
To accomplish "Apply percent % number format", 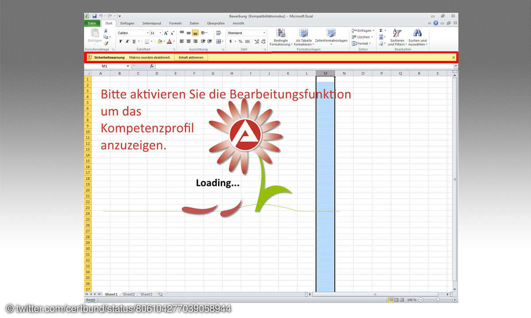I will 241,42.
